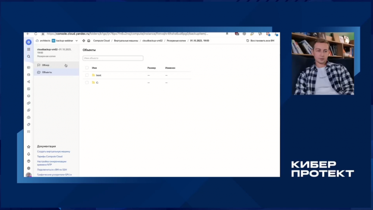Select the Обзор section in left panel

point(56,65)
